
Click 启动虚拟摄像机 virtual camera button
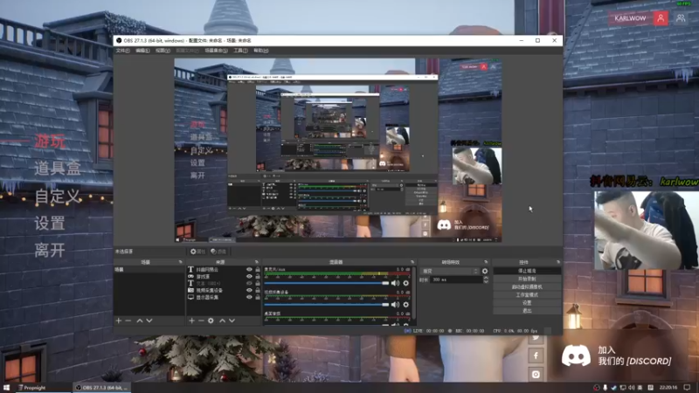527,287
